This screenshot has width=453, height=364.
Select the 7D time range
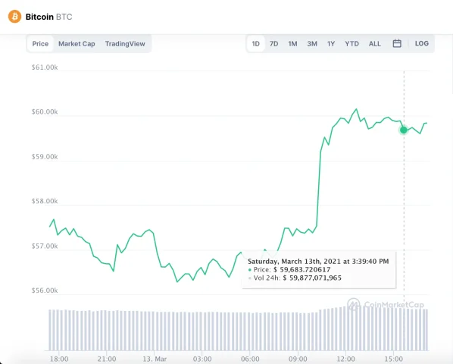274,44
